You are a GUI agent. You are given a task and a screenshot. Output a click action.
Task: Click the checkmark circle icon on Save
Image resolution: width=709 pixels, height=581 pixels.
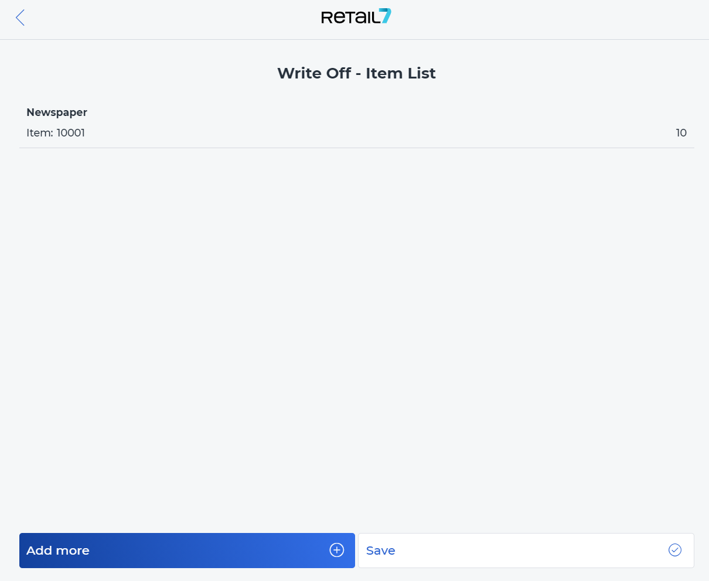click(675, 550)
